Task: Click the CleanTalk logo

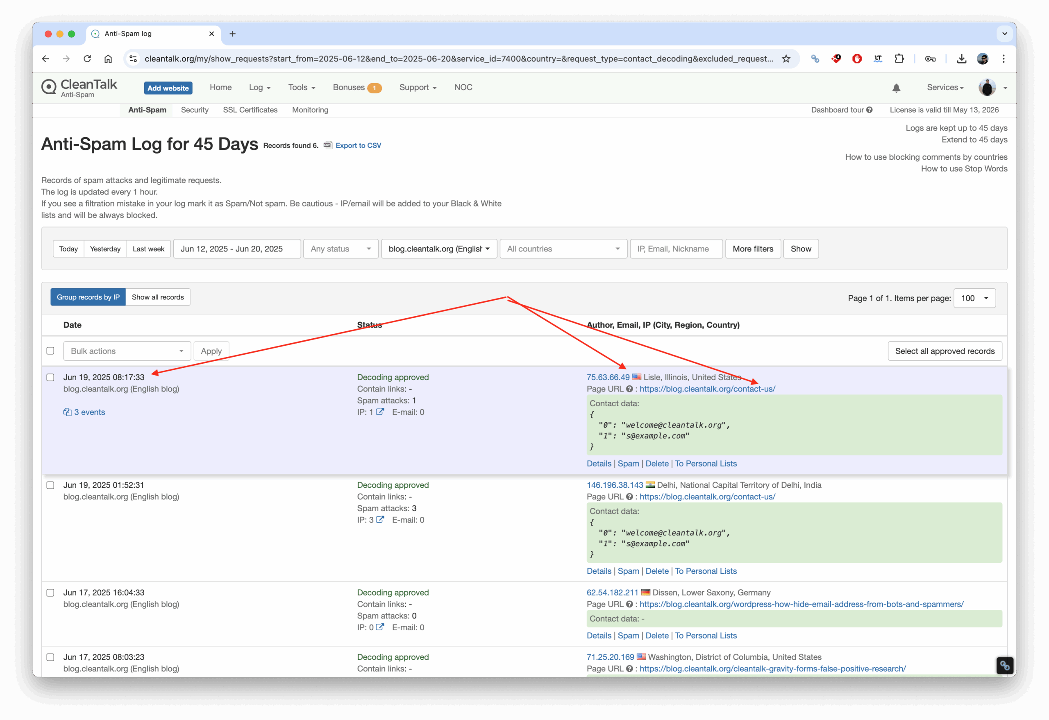Action: coord(79,88)
